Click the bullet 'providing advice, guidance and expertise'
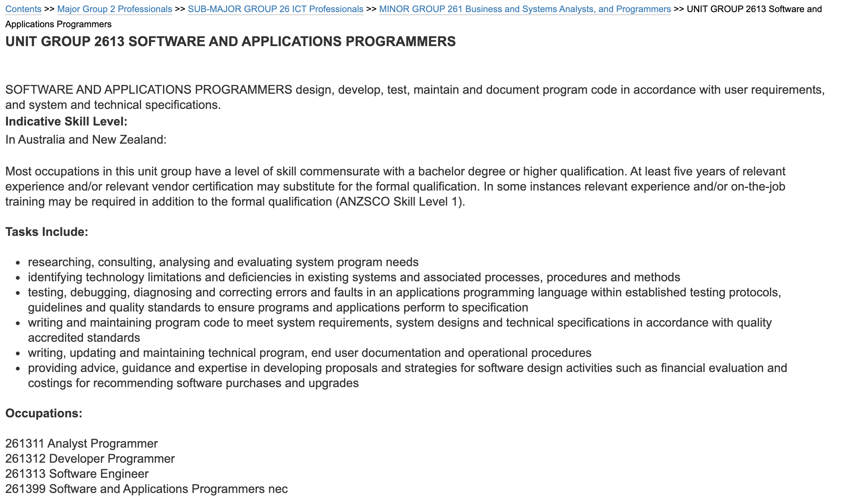 pos(408,375)
